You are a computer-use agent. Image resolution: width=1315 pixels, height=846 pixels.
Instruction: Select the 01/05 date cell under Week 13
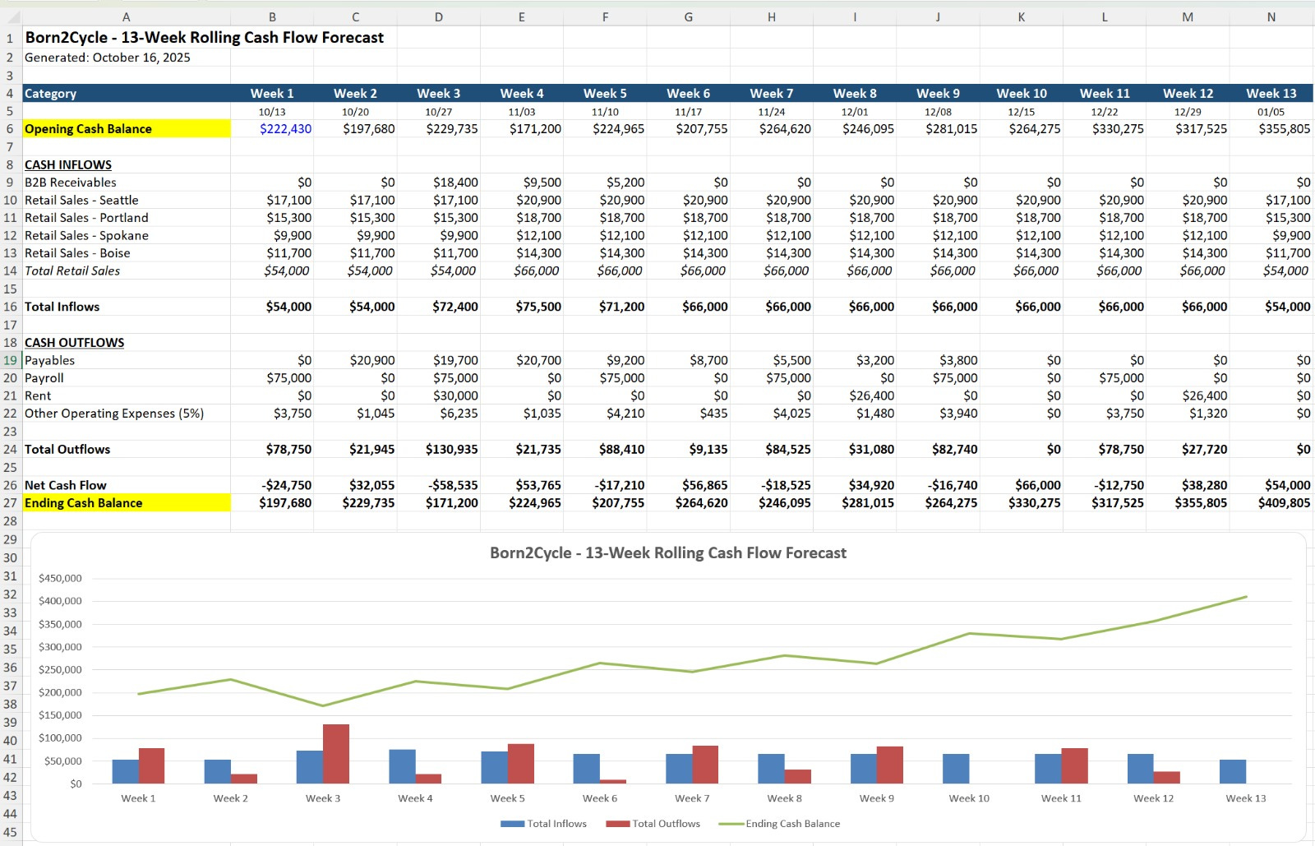click(1270, 111)
